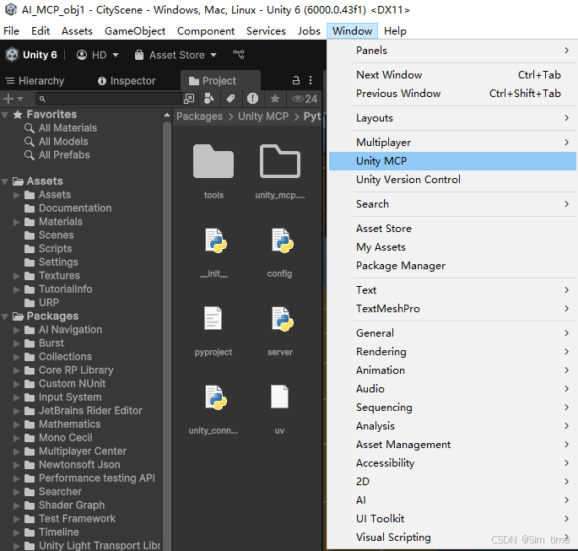Viewport: 578px width, 551px height.
Task: Open the Analysis submenu
Action: (x=452, y=426)
